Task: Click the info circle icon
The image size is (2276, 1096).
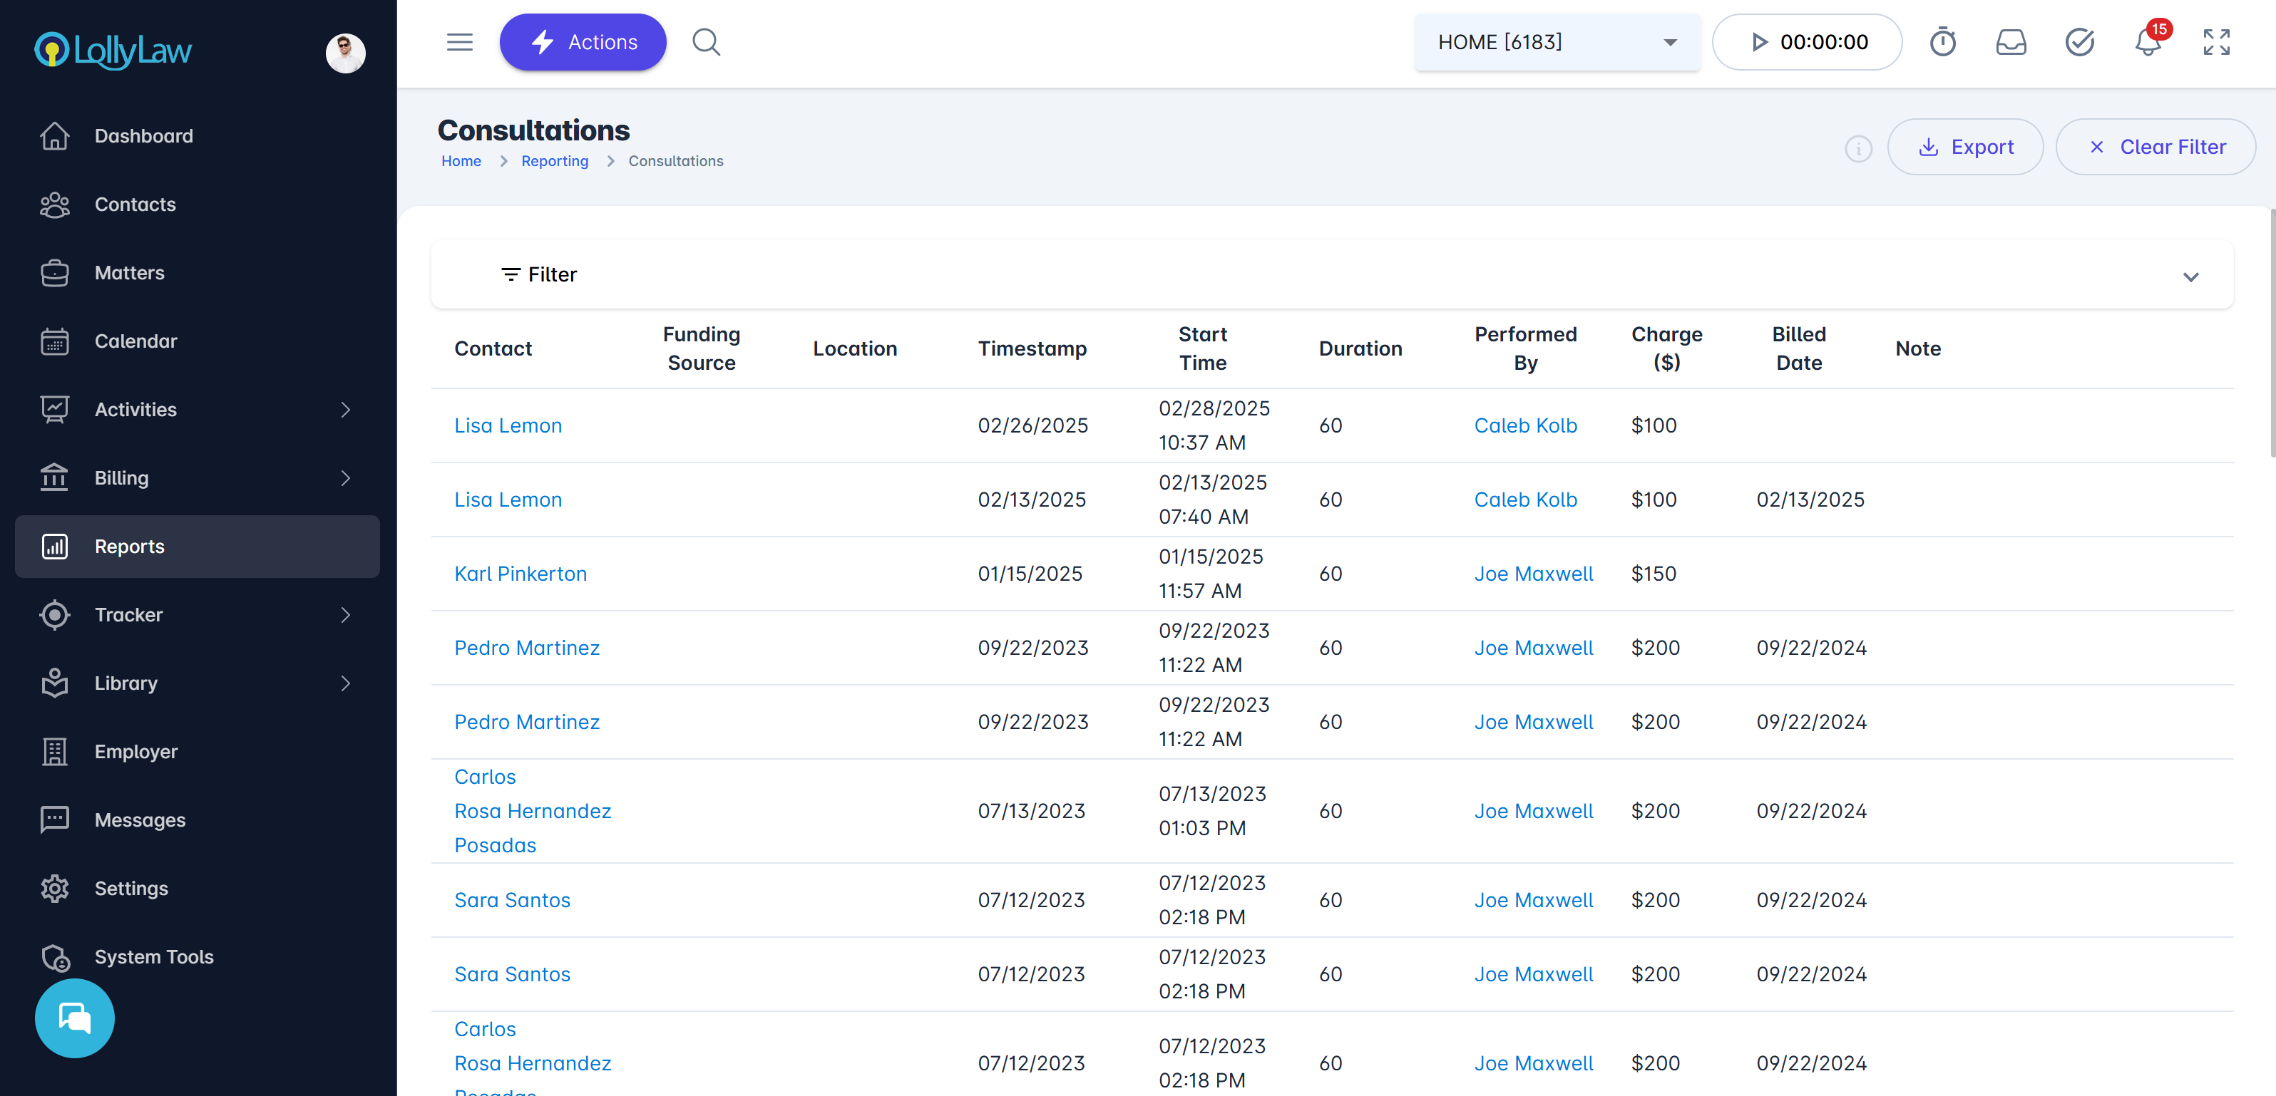Action: pyautogui.click(x=1858, y=148)
